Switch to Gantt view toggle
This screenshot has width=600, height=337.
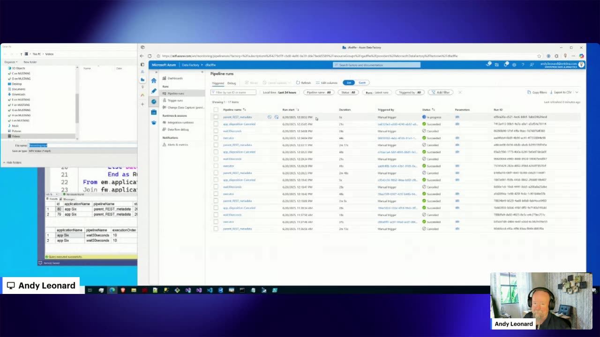[362, 83]
